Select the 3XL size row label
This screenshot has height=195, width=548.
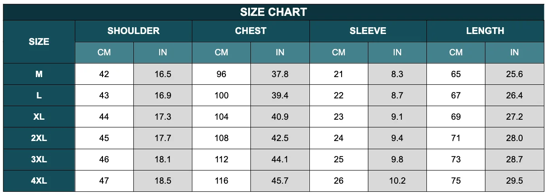tap(39, 159)
